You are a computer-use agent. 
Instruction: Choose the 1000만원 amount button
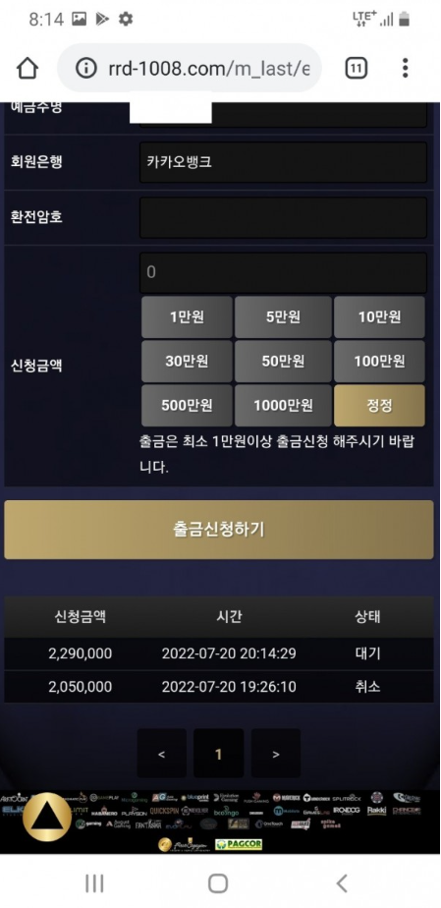click(x=283, y=405)
